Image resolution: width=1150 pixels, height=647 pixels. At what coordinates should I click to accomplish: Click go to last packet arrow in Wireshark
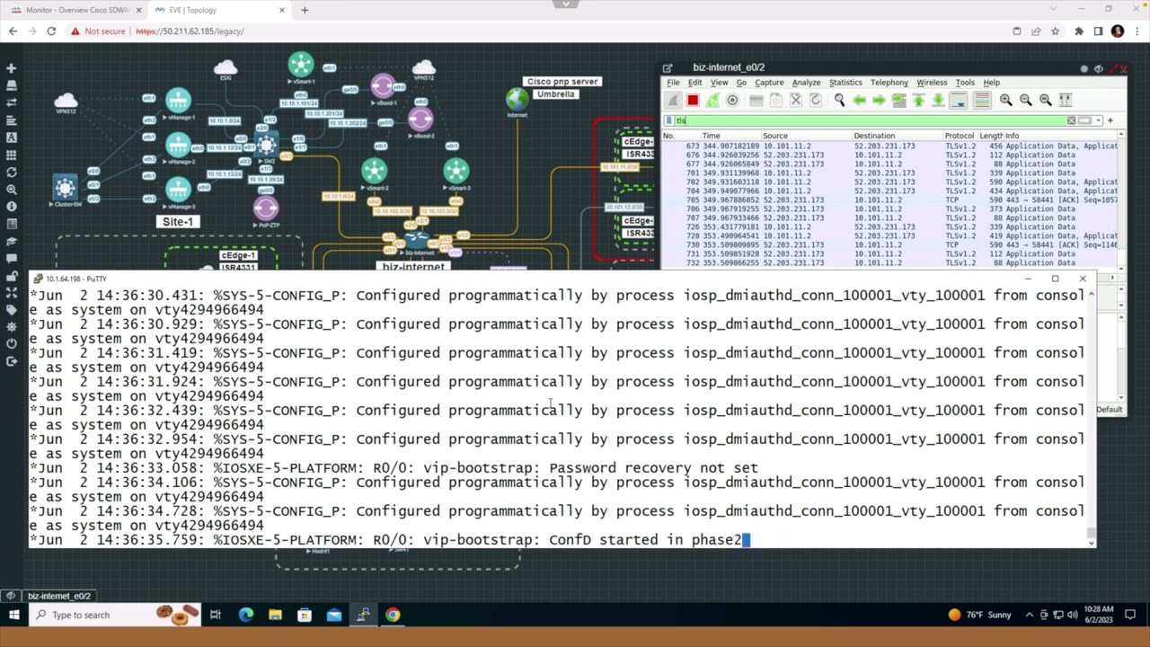coord(938,101)
